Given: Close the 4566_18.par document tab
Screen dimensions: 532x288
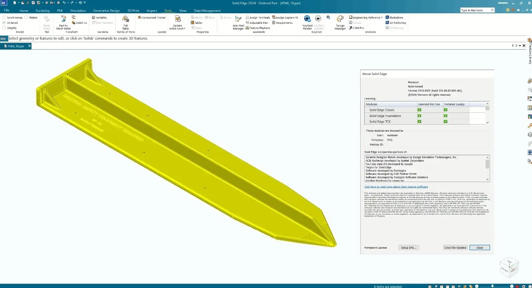Looking at the screenshot, I should pyautogui.click(x=29, y=46).
